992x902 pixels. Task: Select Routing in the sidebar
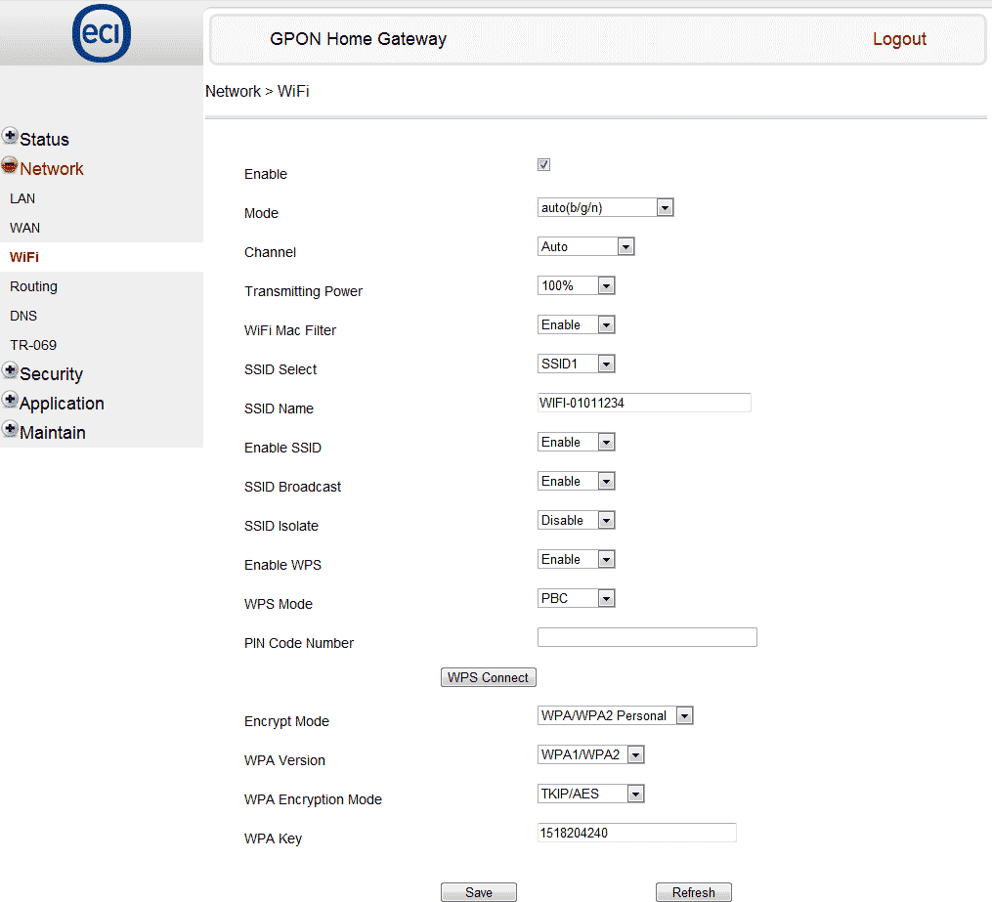33,286
